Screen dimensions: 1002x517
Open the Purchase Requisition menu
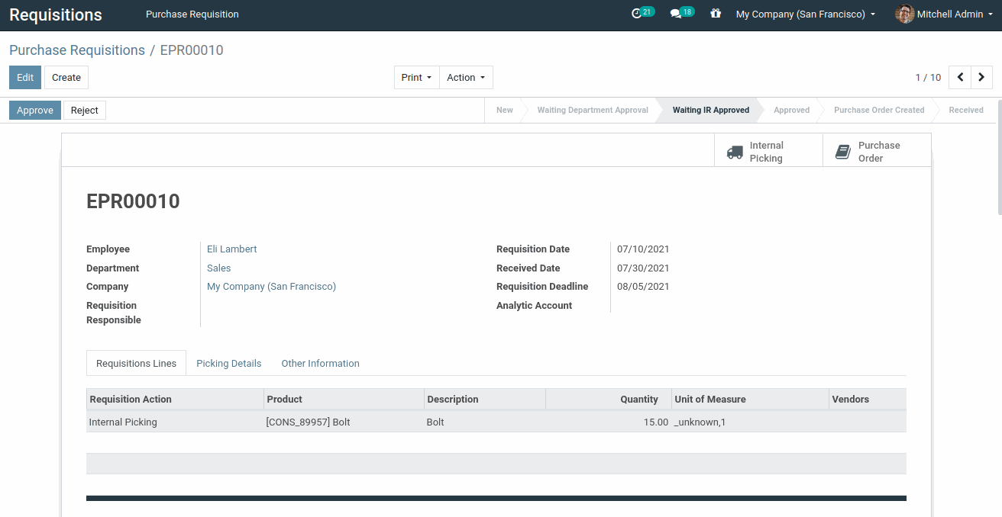[x=192, y=14]
